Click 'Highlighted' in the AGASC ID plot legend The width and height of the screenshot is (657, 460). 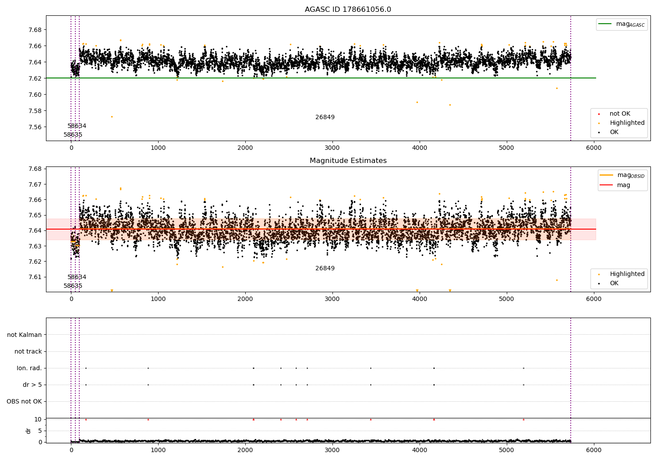(x=627, y=123)
